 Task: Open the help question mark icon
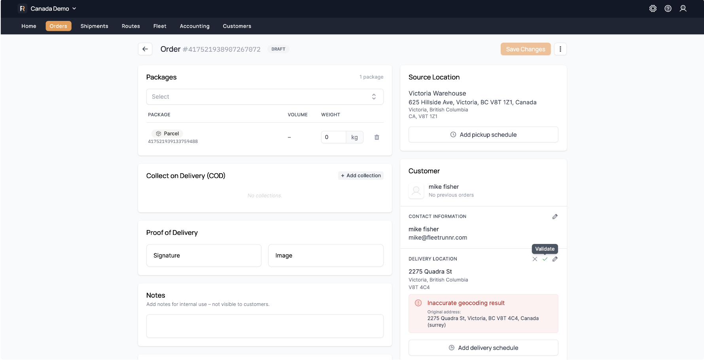point(668,9)
